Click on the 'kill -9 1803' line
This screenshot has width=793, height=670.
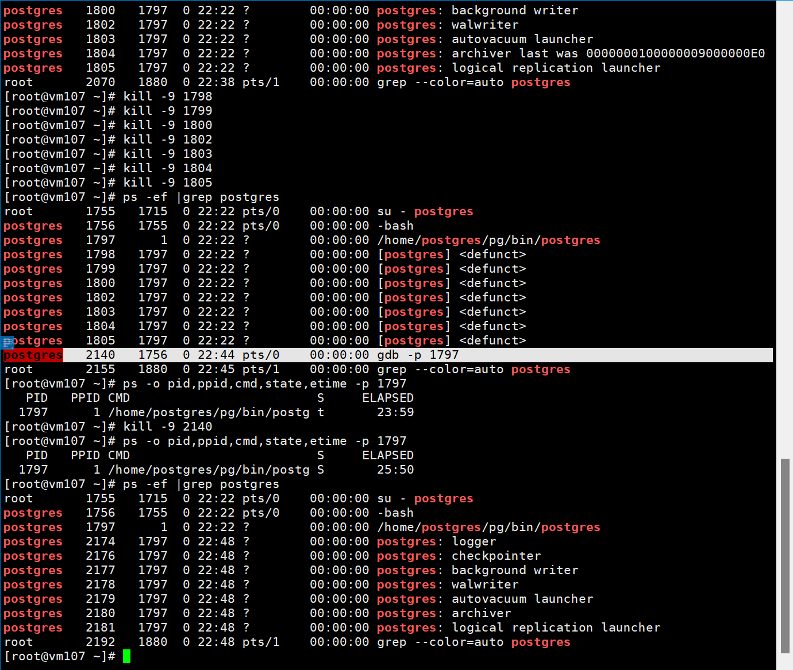tap(168, 154)
